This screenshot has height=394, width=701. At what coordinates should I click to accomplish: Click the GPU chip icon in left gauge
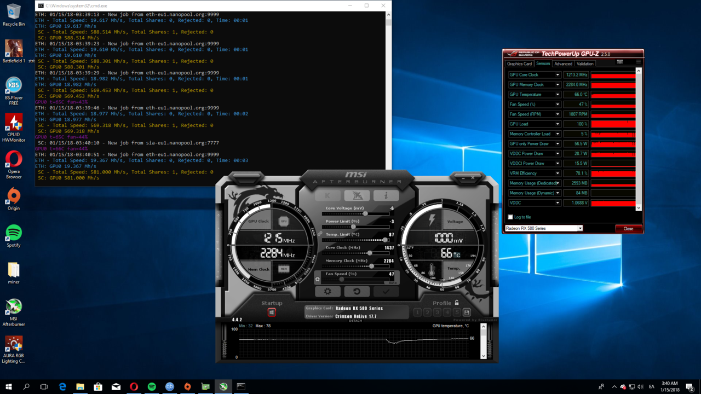(283, 222)
